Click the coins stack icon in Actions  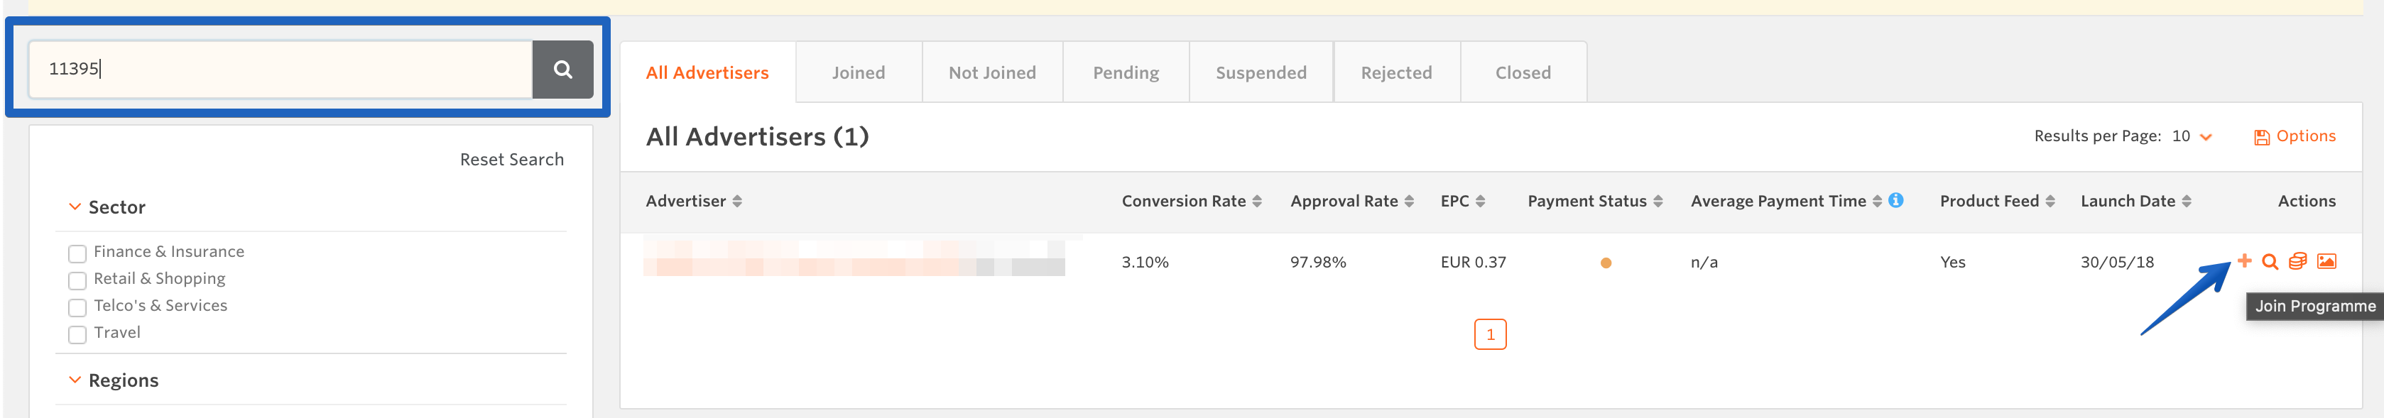2297,262
